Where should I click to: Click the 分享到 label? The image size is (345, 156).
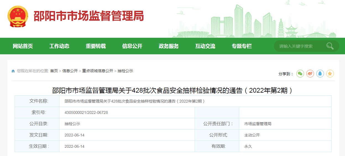pos(286,74)
